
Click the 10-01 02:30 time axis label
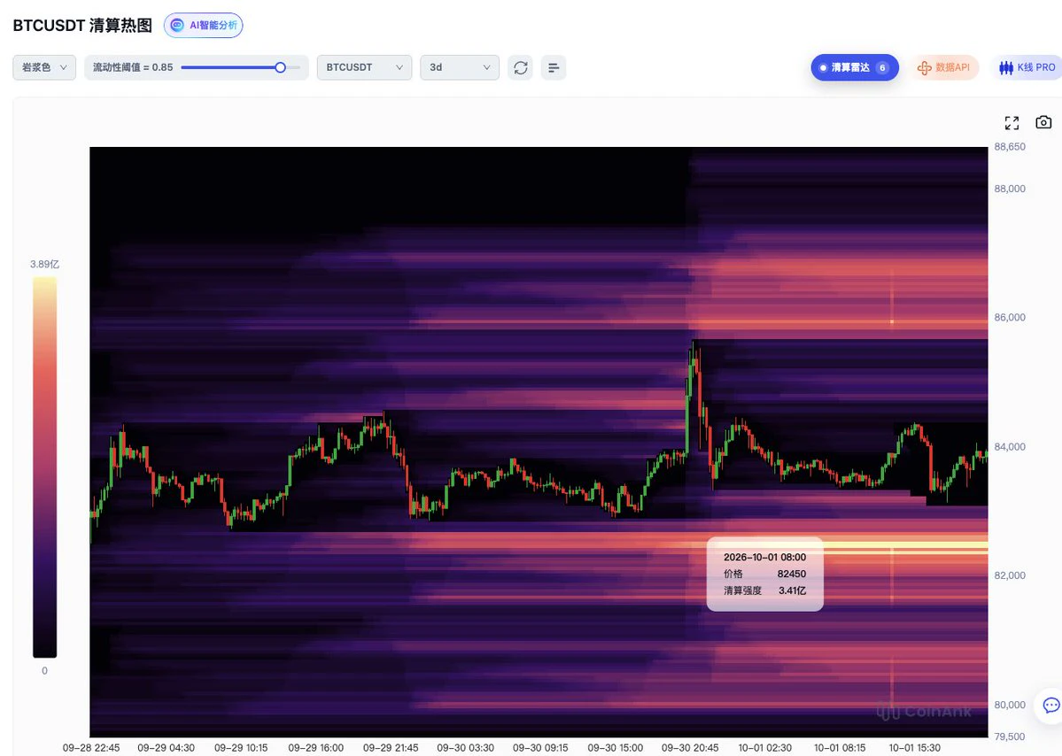764,748
